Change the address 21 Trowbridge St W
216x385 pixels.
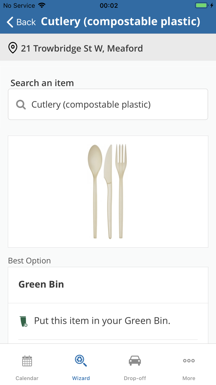tap(82, 48)
